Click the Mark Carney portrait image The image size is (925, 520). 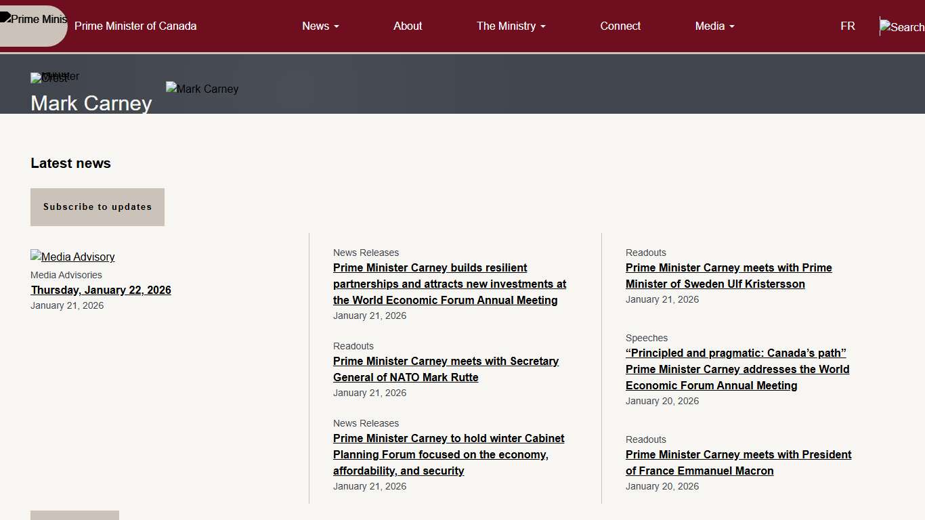coord(202,89)
